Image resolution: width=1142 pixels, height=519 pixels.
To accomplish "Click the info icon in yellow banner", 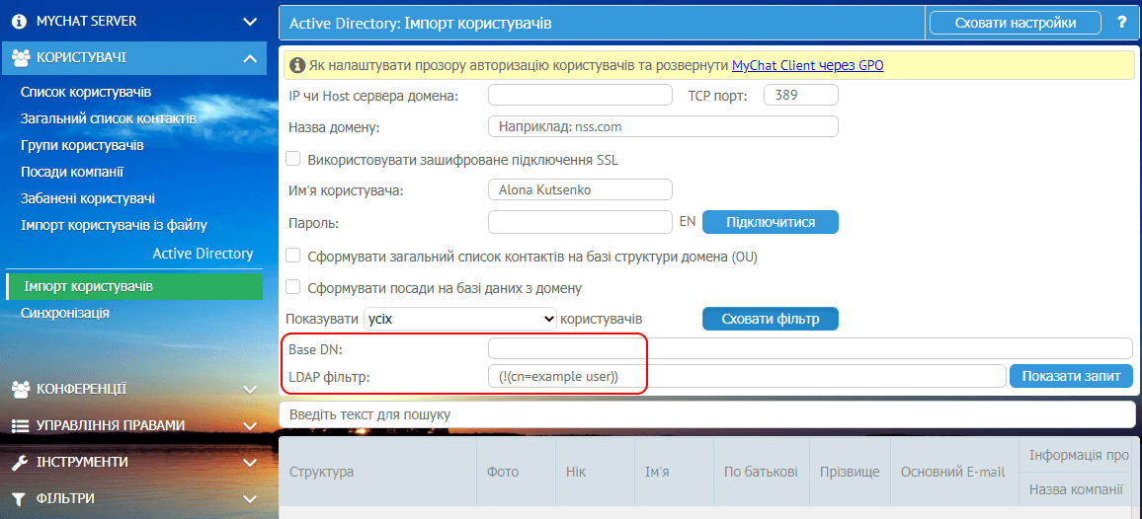I will 297,66.
